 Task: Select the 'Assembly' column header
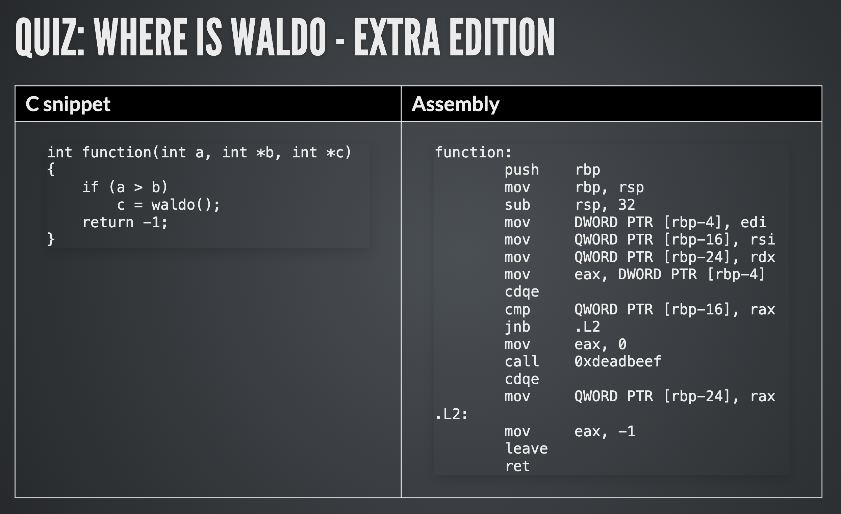(455, 104)
